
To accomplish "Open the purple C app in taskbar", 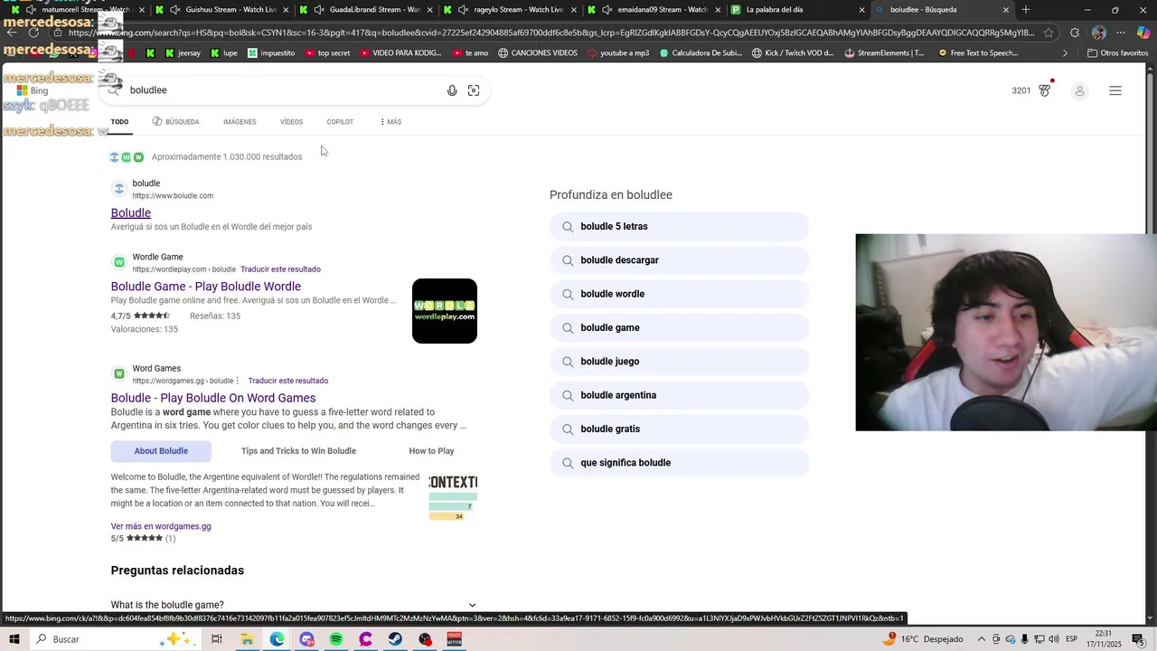I will [x=365, y=639].
